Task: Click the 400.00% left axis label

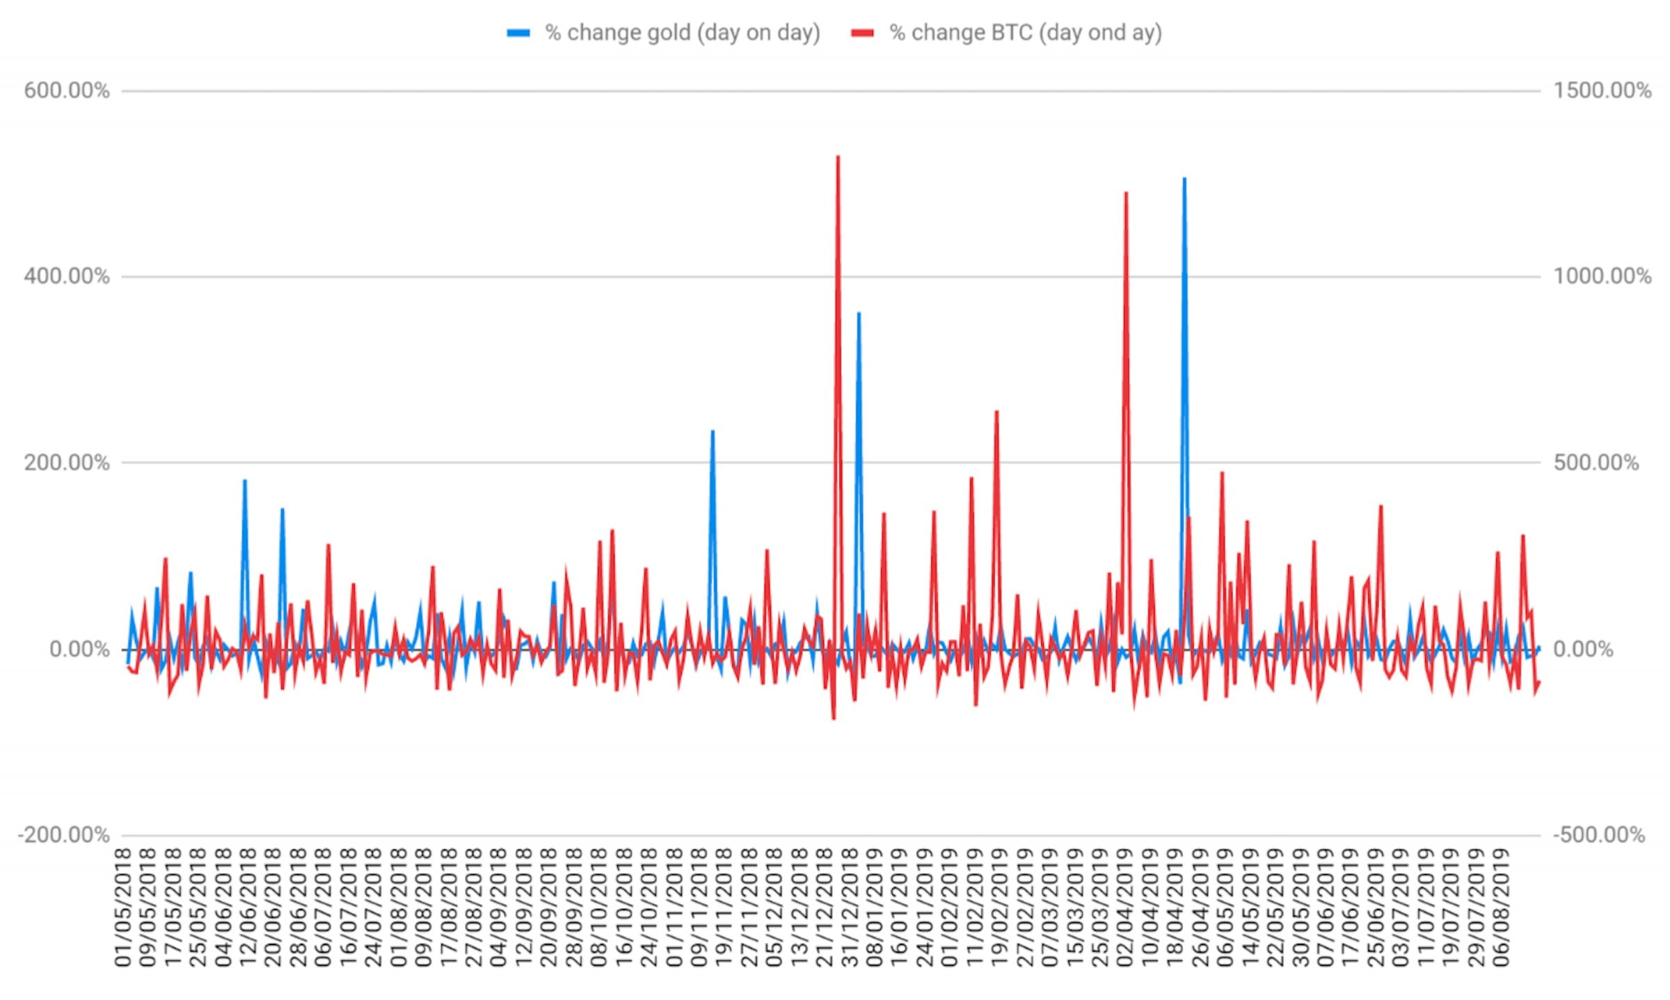Action: pos(67,276)
